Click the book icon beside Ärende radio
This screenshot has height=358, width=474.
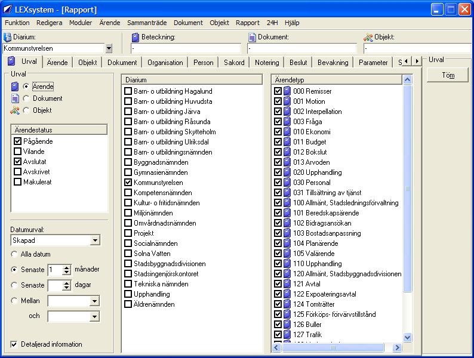(15, 87)
